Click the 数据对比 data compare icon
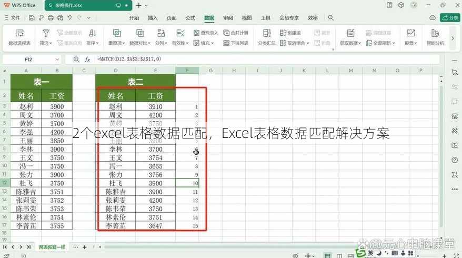462x258 pixels. coord(140,33)
